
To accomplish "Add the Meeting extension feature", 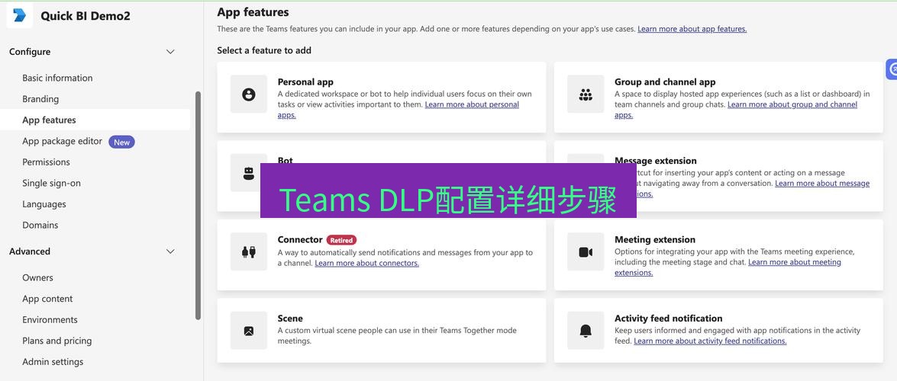I will (718, 255).
